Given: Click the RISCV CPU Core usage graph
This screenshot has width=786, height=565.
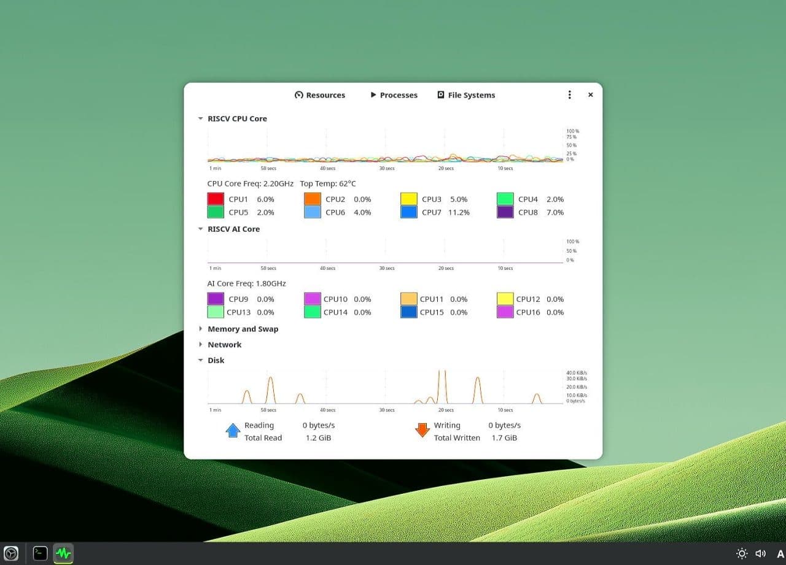Looking at the screenshot, I should [x=386, y=145].
